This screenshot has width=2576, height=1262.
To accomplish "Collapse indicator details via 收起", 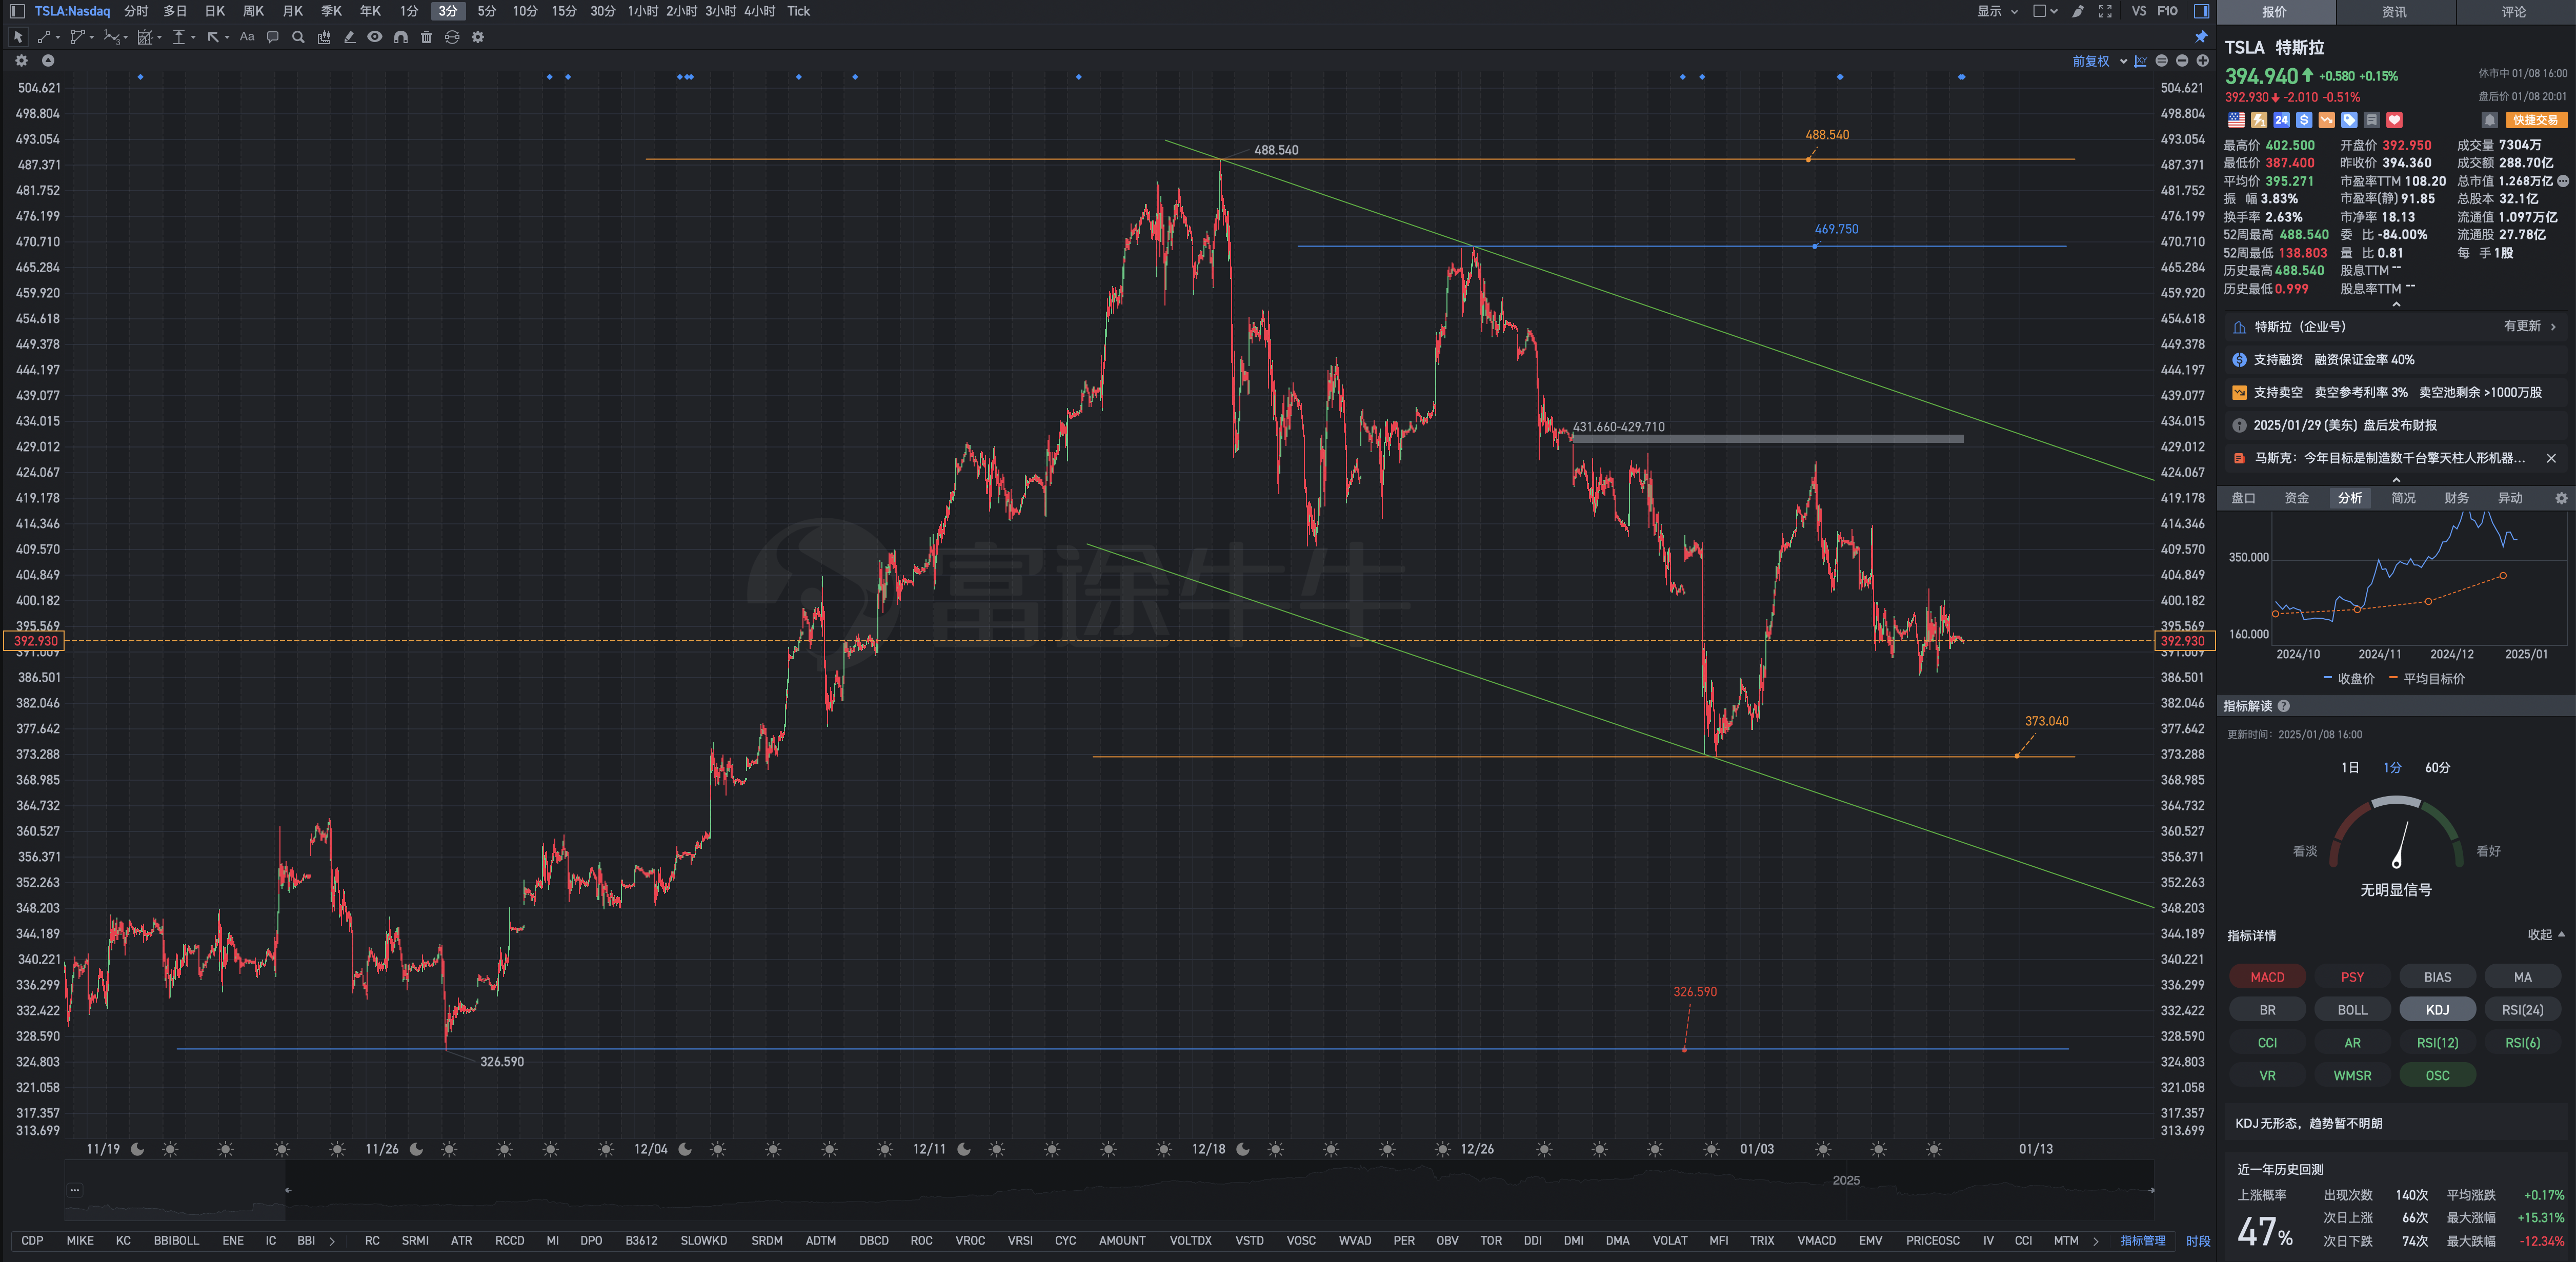I will tap(2546, 934).
